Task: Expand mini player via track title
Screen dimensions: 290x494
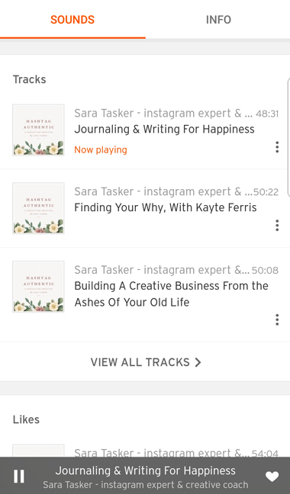Action: click(145, 470)
